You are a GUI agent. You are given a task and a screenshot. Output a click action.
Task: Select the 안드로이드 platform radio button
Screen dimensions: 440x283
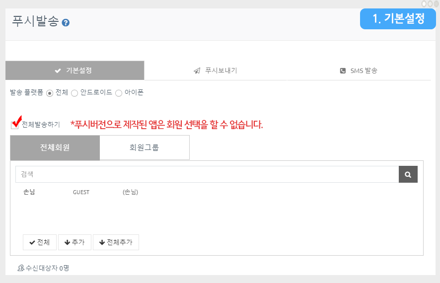pyautogui.click(x=74, y=93)
